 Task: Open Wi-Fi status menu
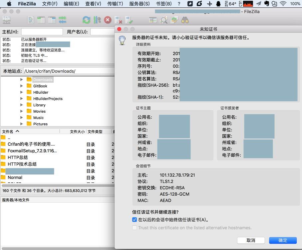(283, 4)
